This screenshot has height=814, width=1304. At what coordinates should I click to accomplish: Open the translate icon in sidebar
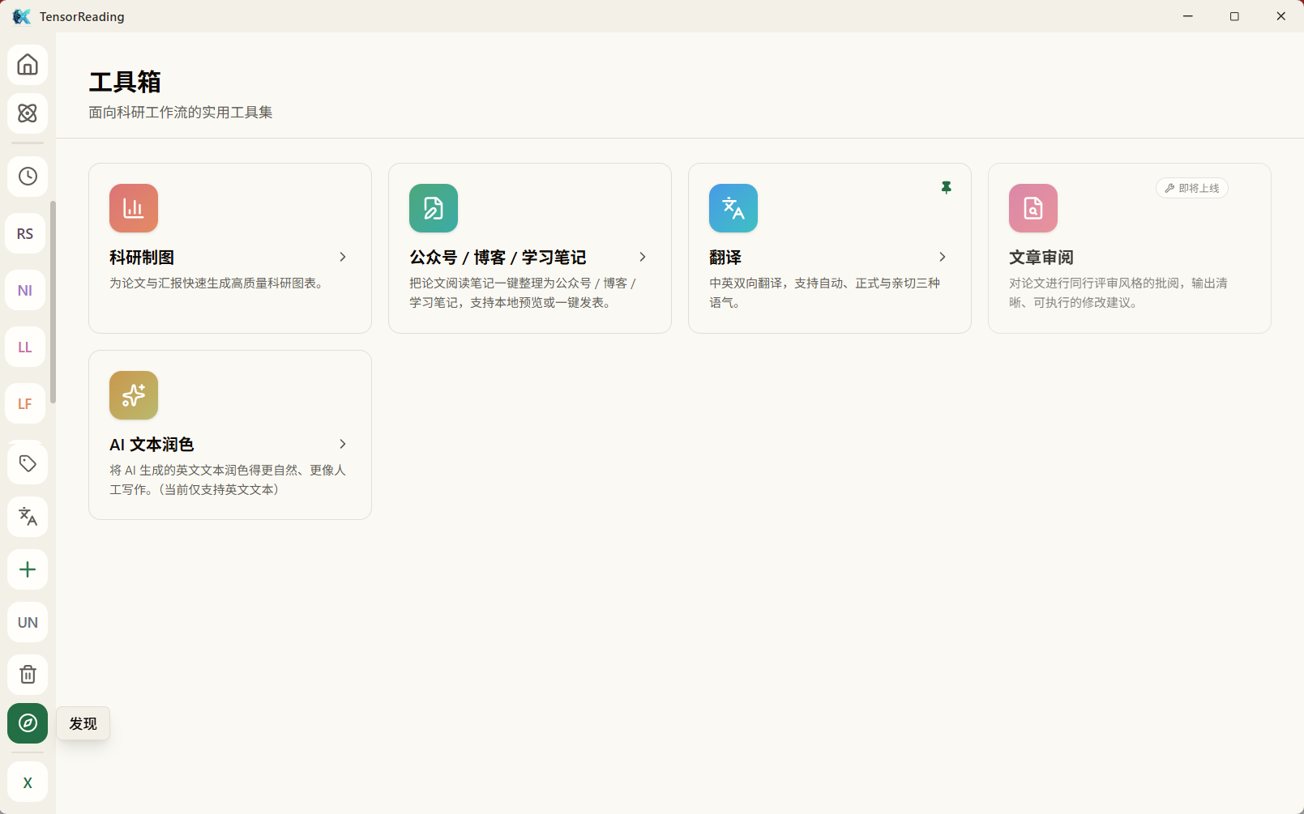[x=28, y=517]
